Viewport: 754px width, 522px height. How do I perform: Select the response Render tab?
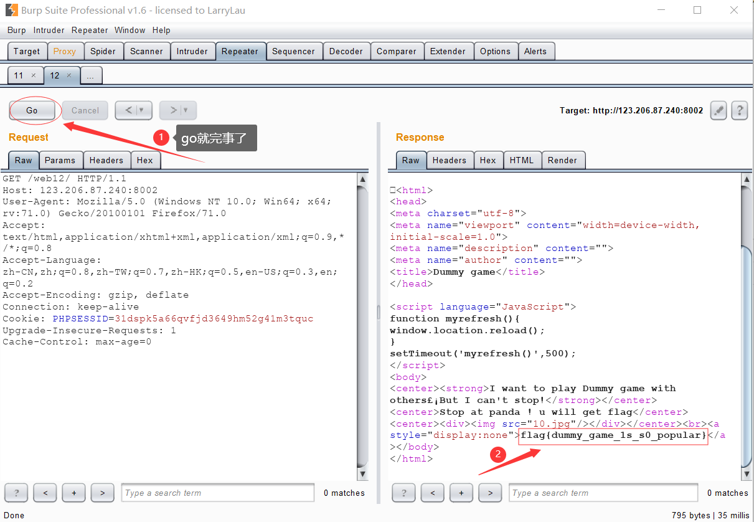tap(563, 160)
